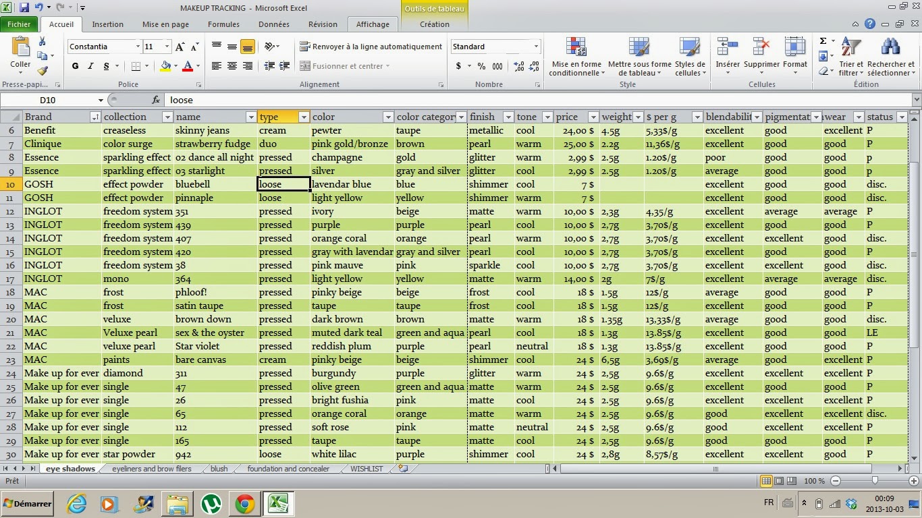Switch to the Insertion ribbon tab
The width and height of the screenshot is (922, 518).
pos(108,24)
